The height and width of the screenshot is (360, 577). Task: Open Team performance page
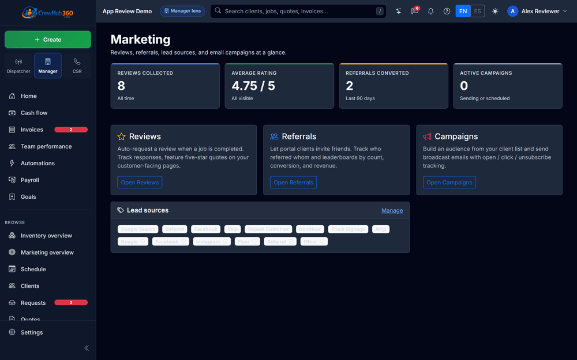pos(48,146)
